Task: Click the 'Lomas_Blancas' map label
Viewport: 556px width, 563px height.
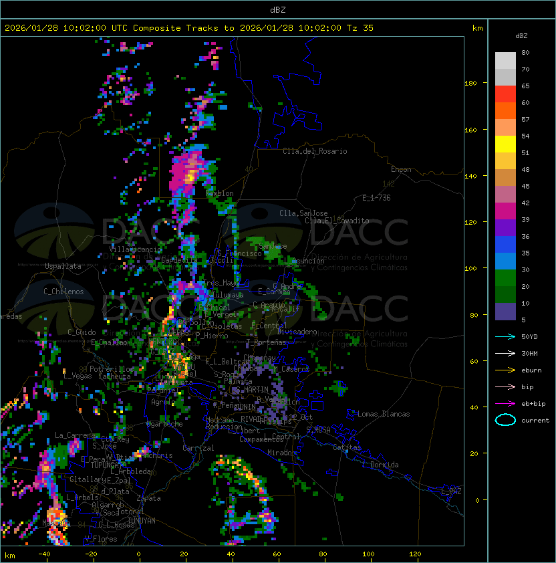Action: coord(384,414)
